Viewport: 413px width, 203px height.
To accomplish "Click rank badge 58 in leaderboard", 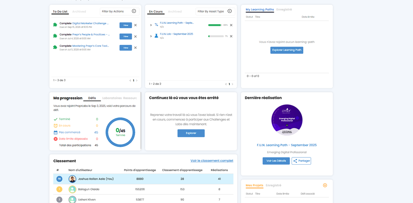I will tap(59, 179).
